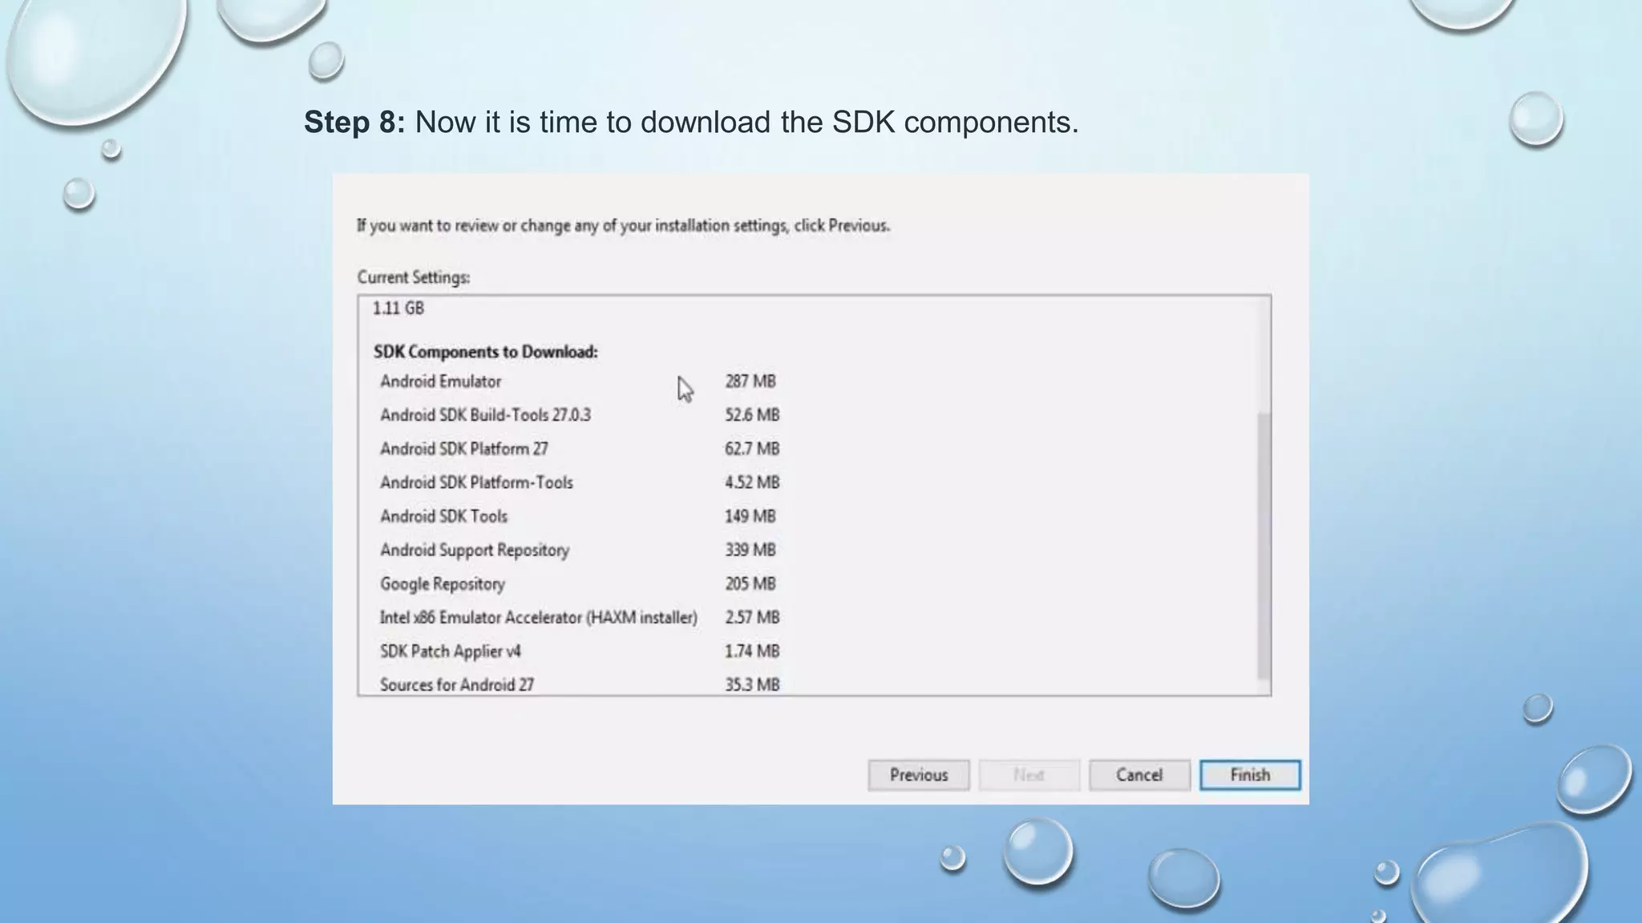The image size is (1642, 923).
Task: Click the installation settings instruction text
Action: [x=624, y=226]
